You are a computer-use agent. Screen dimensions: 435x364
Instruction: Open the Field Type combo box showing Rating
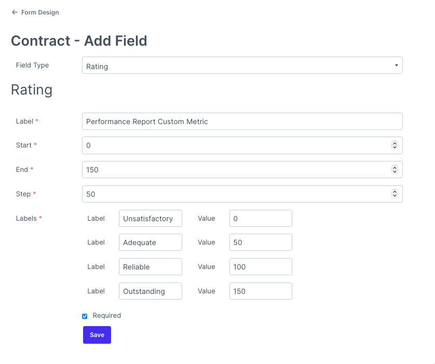(242, 65)
